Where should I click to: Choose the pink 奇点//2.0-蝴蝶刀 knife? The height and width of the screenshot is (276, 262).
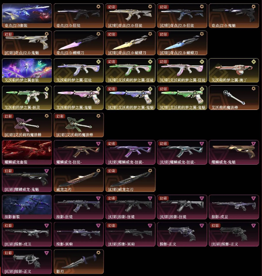point(79,43)
